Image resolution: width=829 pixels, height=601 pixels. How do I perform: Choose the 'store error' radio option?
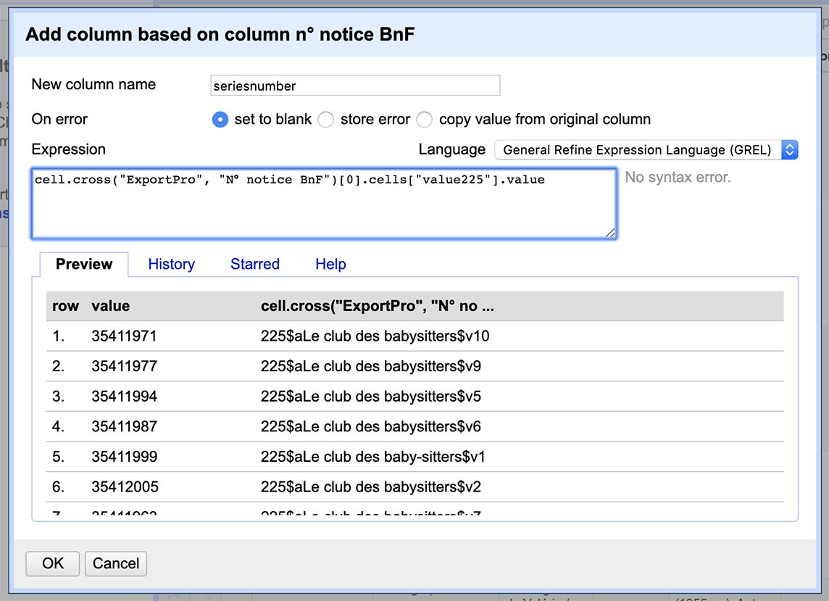326,120
